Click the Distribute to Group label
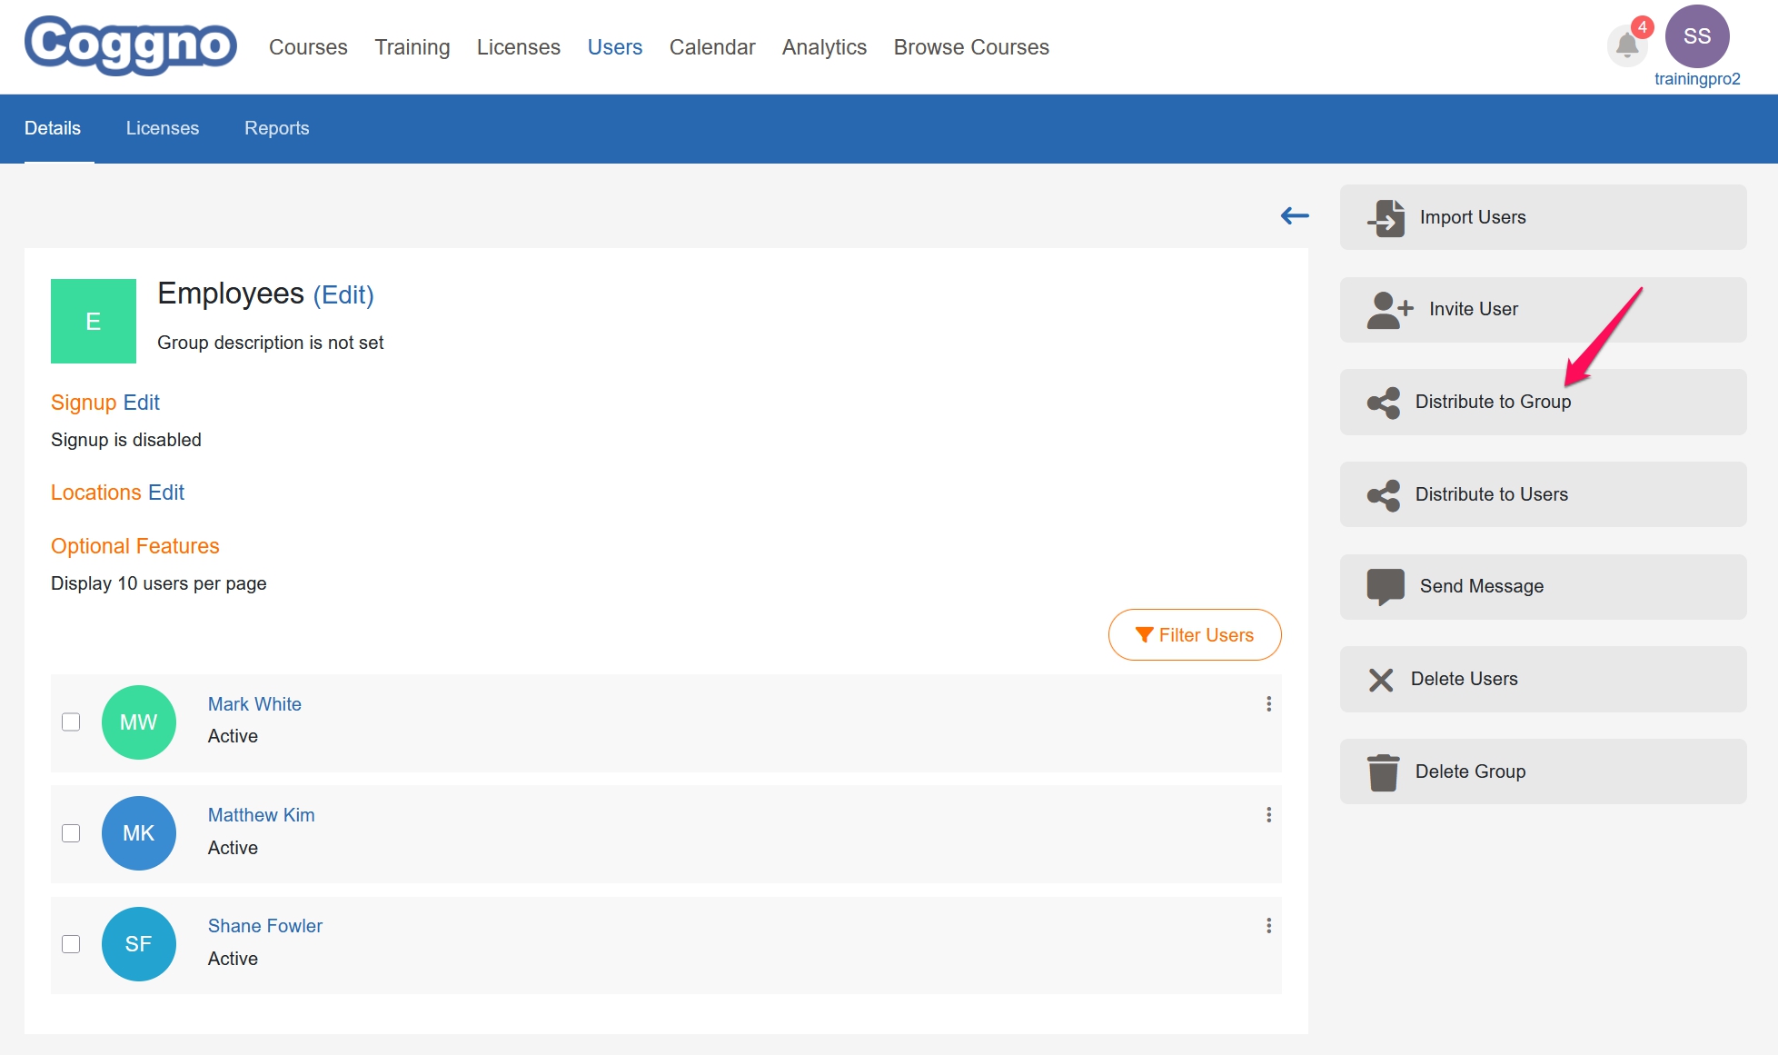 coord(1493,402)
